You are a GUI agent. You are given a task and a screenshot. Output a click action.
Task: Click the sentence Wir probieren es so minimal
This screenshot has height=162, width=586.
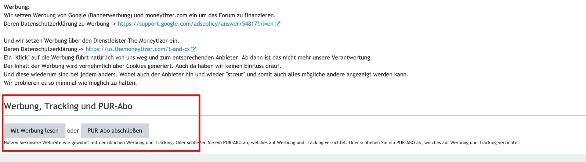point(70,83)
